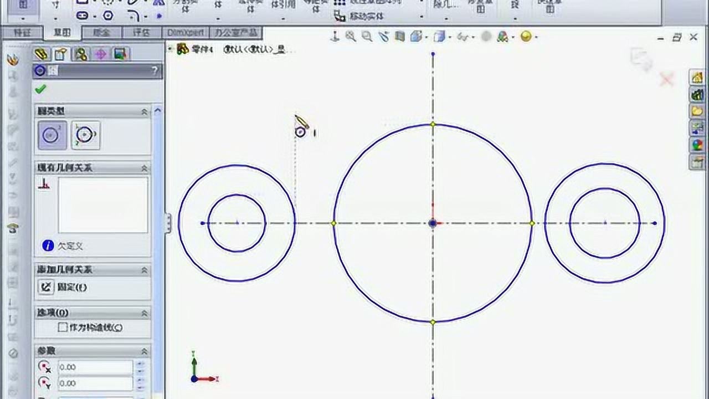Open the FeatureManager design tree tab

(x=40, y=54)
